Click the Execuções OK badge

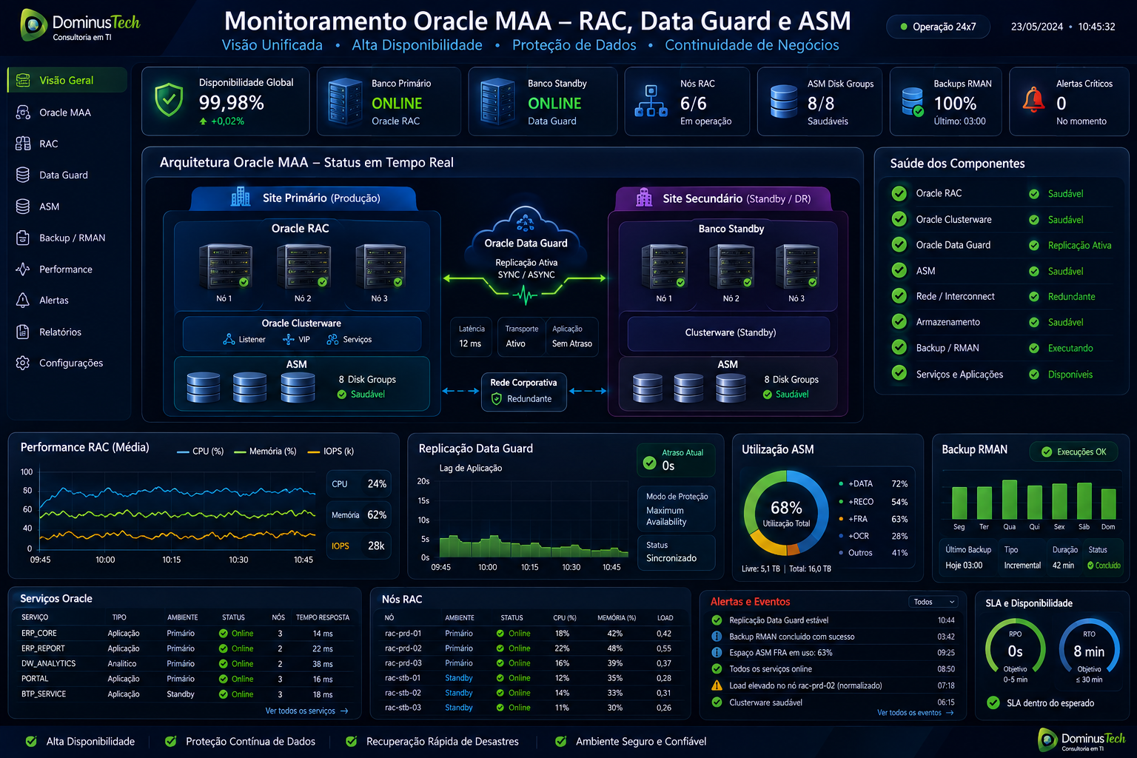tap(1073, 452)
